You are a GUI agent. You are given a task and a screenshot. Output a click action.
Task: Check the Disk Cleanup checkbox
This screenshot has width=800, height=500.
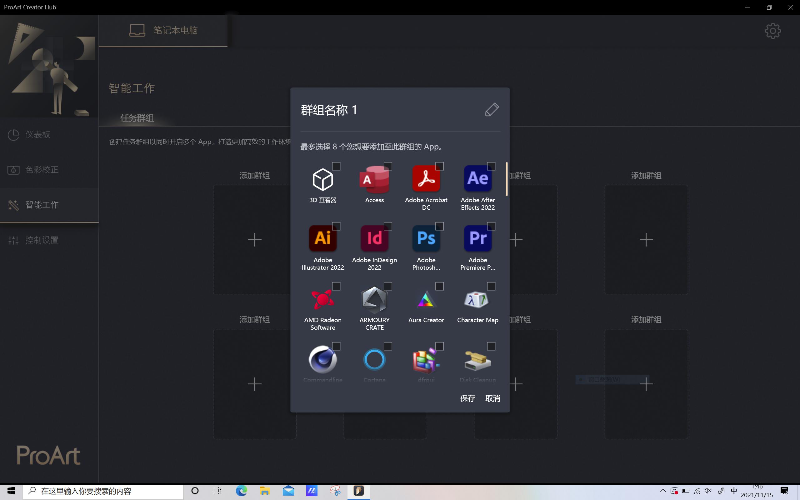click(491, 346)
